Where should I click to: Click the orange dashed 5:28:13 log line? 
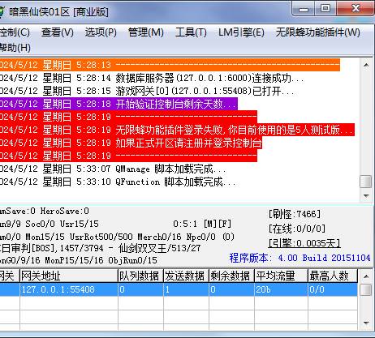pos(170,65)
